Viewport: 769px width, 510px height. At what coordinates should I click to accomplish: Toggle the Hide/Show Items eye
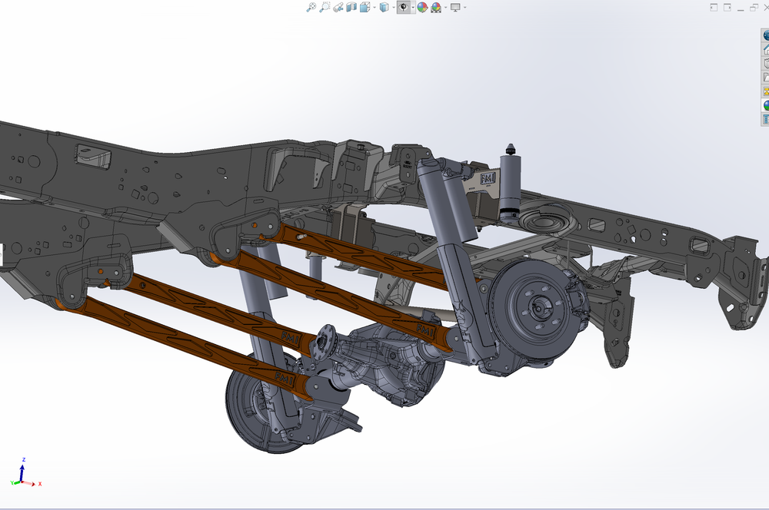[404, 8]
